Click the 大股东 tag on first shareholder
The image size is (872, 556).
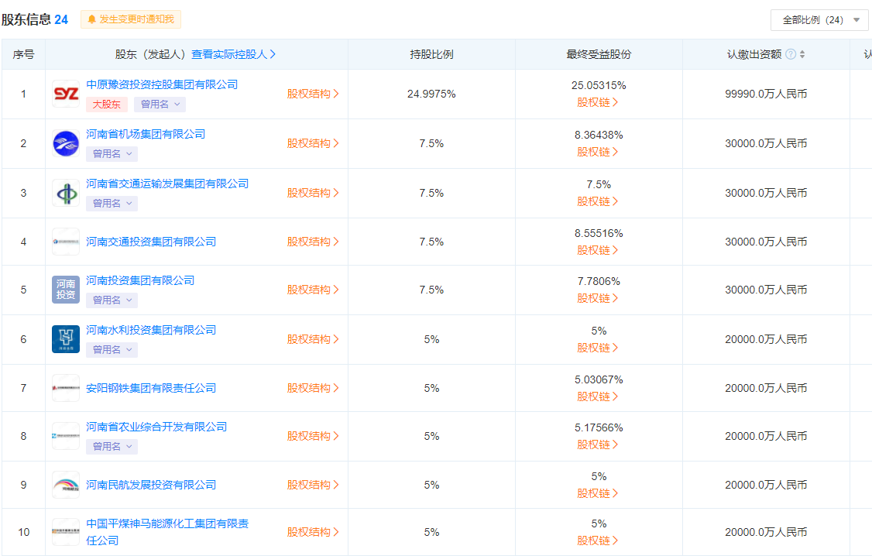point(107,105)
